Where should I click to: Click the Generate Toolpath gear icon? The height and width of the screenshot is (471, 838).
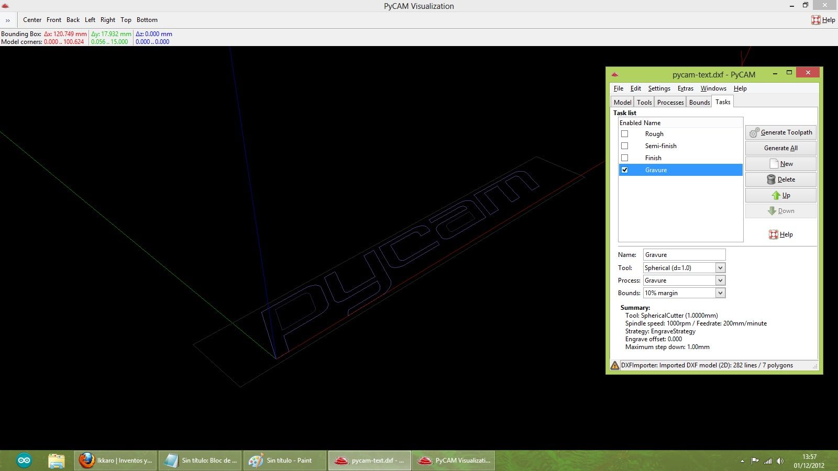pyautogui.click(x=753, y=132)
